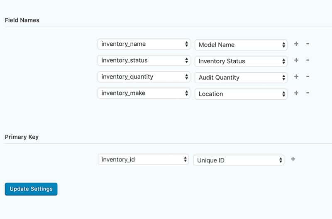Add a row after the inventory_make mapping
The image size is (332, 219).
pyautogui.click(x=296, y=93)
